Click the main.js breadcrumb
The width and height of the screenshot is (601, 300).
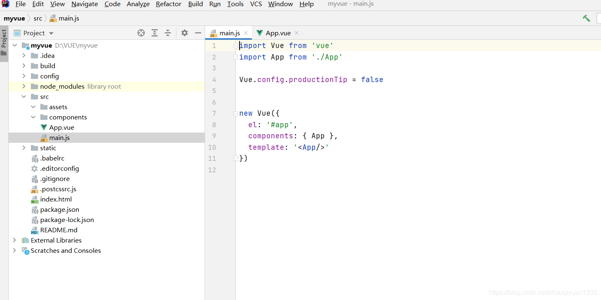coord(64,18)
